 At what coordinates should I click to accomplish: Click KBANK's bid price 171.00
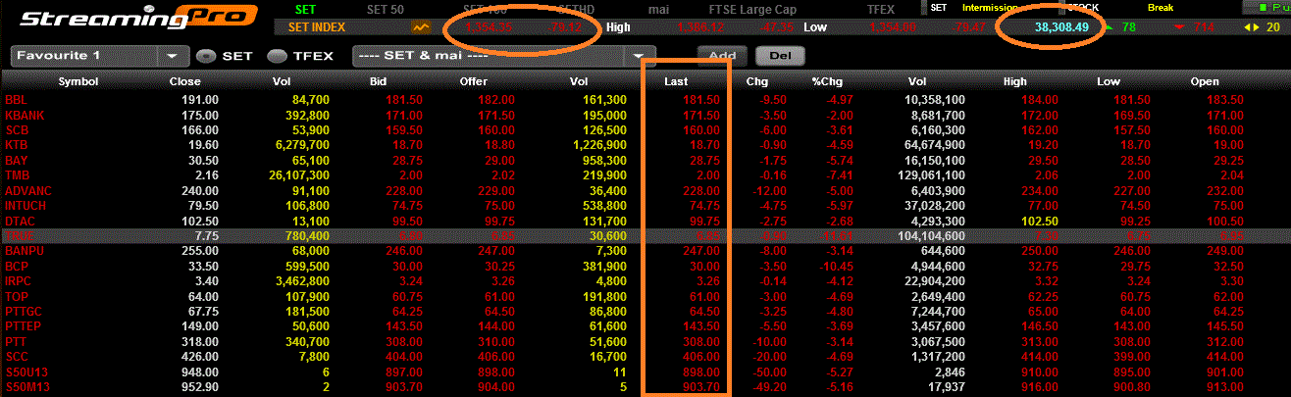[405, 115]
